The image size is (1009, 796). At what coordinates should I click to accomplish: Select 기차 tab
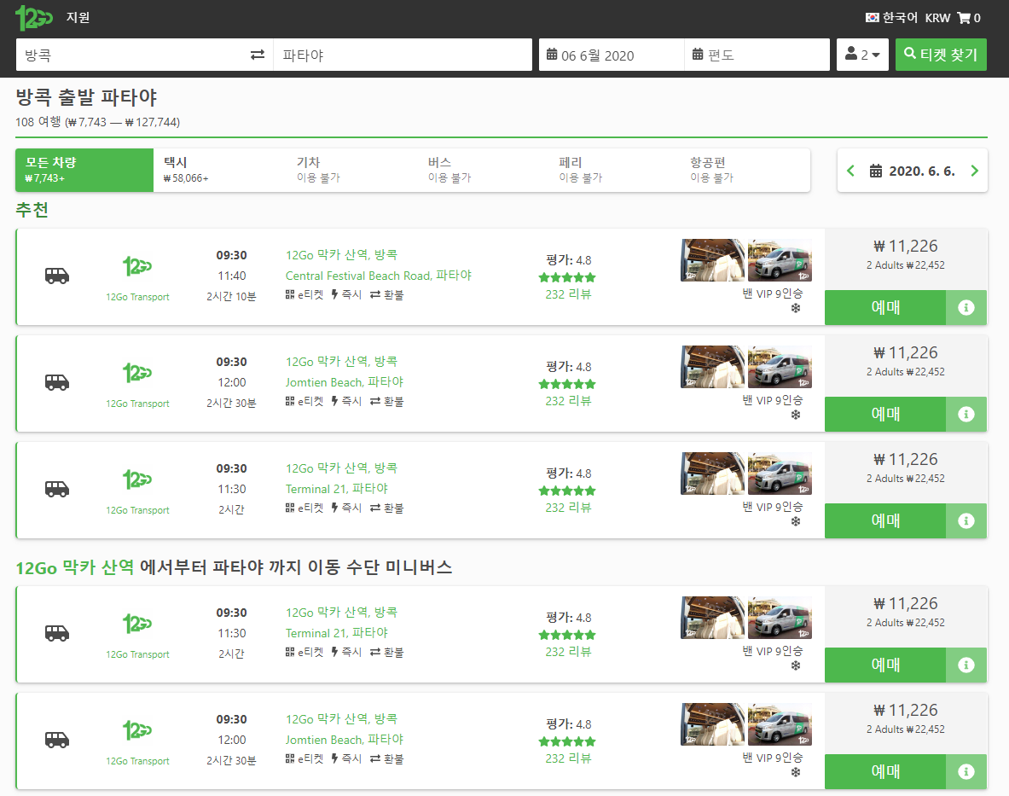click(351, 170)
